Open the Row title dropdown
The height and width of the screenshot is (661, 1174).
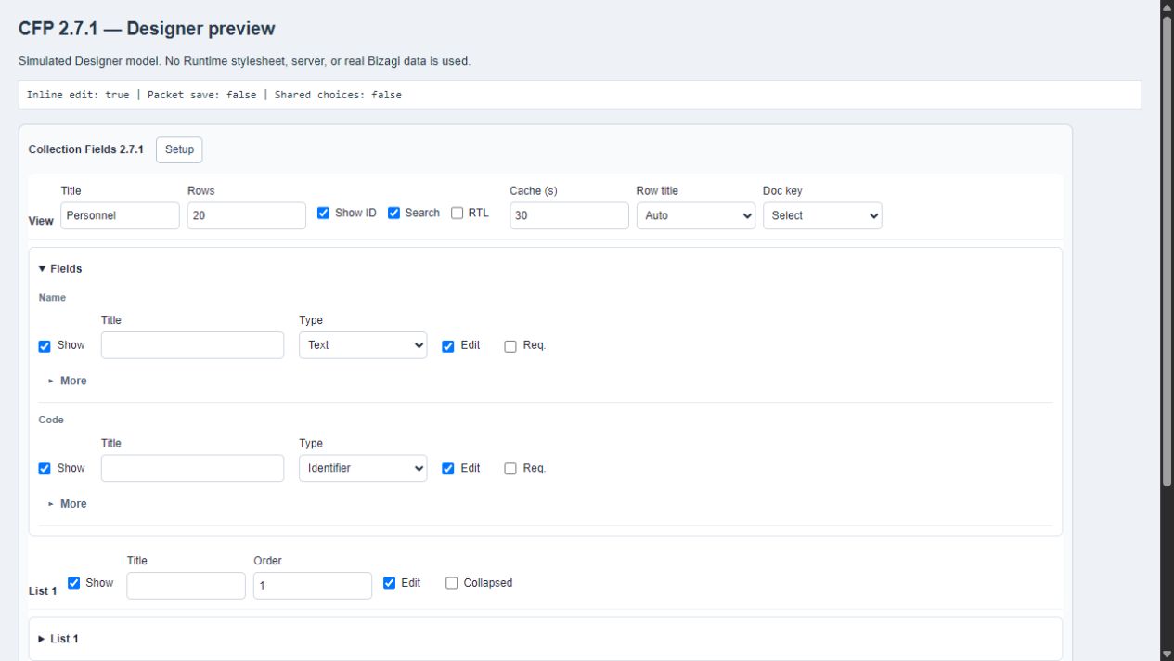pyautogui.click(x=696, y=215)
